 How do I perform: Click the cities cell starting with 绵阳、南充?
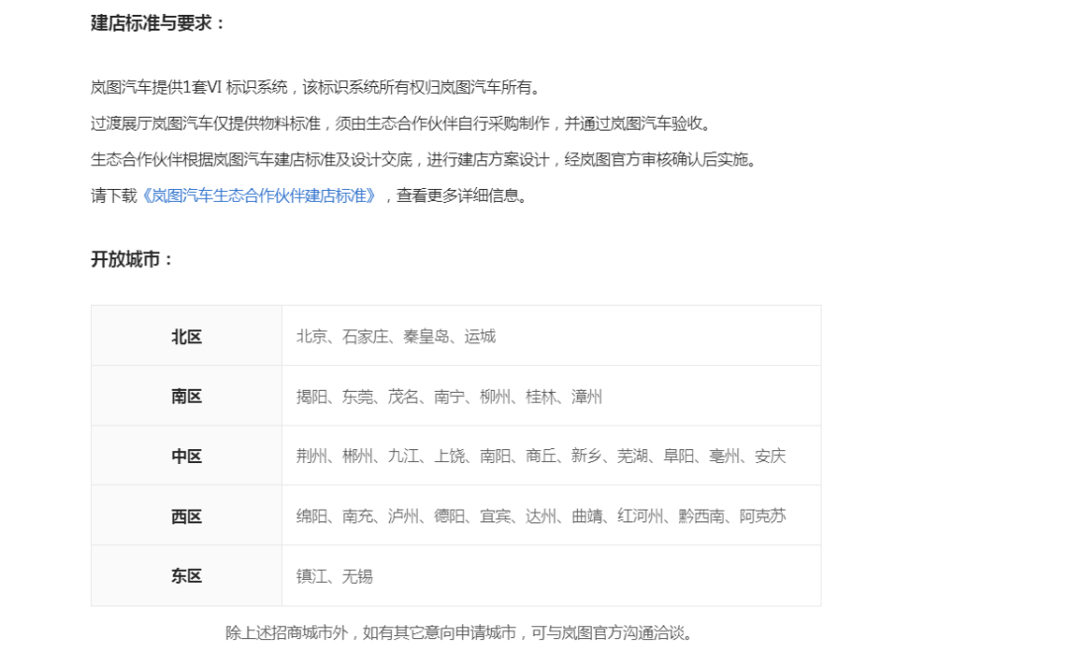click(x=551, y=515)
